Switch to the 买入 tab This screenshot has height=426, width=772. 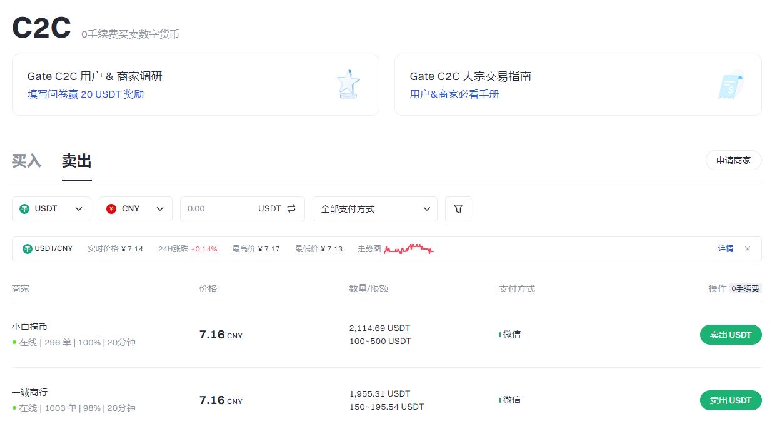coord(26,161)
